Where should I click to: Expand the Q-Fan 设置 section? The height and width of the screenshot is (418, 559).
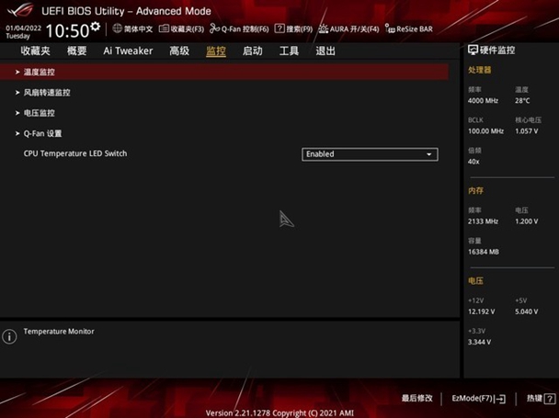pos(42,133)
